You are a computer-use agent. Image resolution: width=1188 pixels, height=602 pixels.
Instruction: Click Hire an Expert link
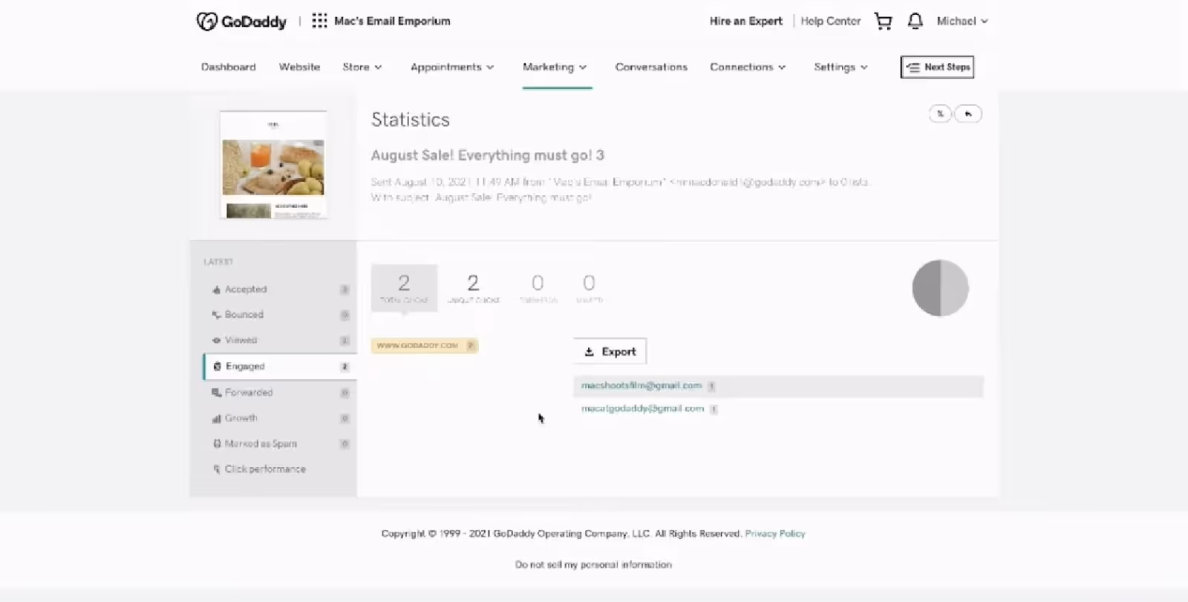click(x=745, y=21)
